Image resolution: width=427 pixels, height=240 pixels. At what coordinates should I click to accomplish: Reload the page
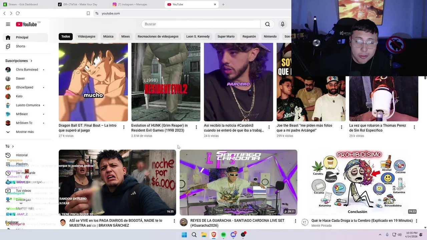point(18,13)
